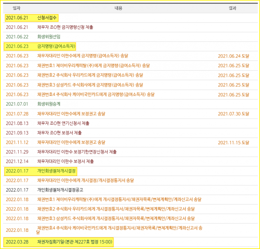The image size is (260, 249).
Task: Click the 2021.07.28 보정권고 송달 entry
Action: [x=71, y=114]
